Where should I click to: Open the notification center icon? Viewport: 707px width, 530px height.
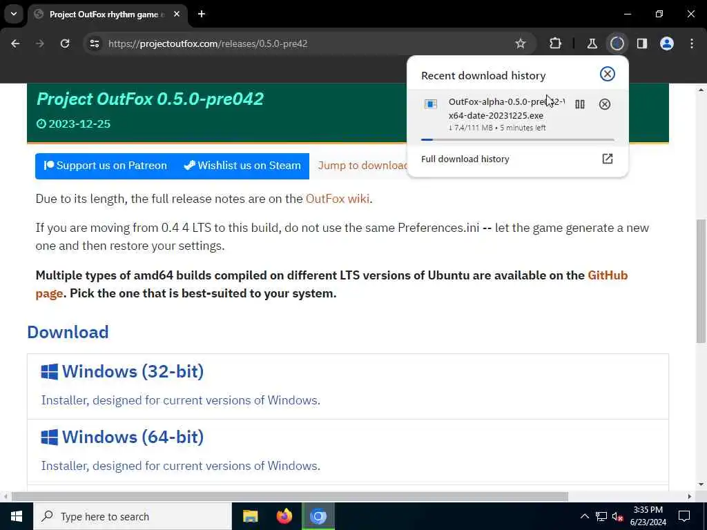point(684,516)
